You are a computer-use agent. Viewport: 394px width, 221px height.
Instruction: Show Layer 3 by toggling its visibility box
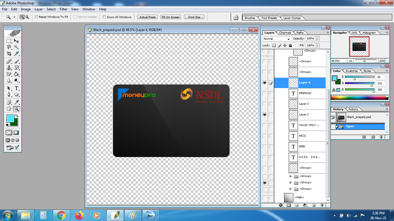[264, 104]
